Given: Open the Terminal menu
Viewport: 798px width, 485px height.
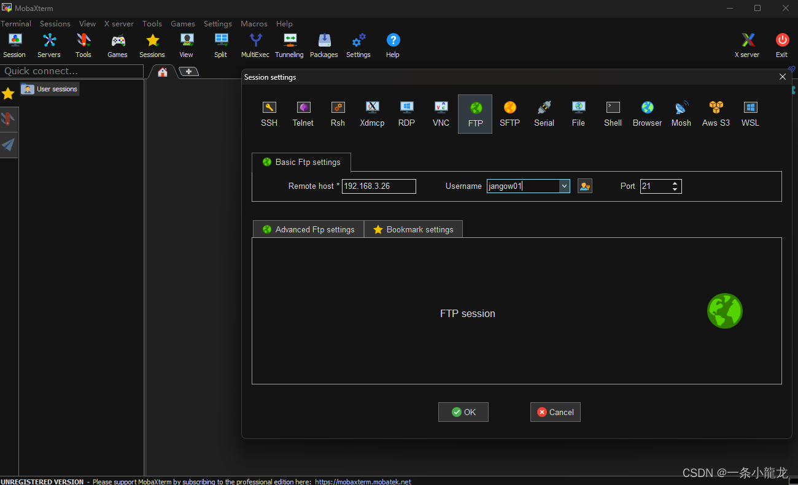Looking at the screenshot, I should tap(16, 23).
